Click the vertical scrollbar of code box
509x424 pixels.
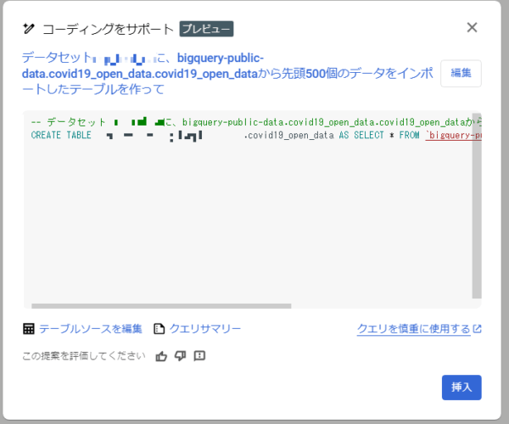coord(477,205)
